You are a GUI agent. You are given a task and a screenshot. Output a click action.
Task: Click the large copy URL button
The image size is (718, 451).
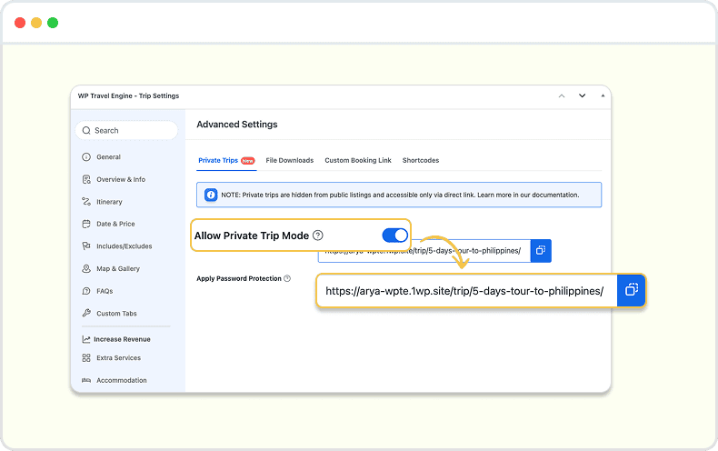click(632, 291)
